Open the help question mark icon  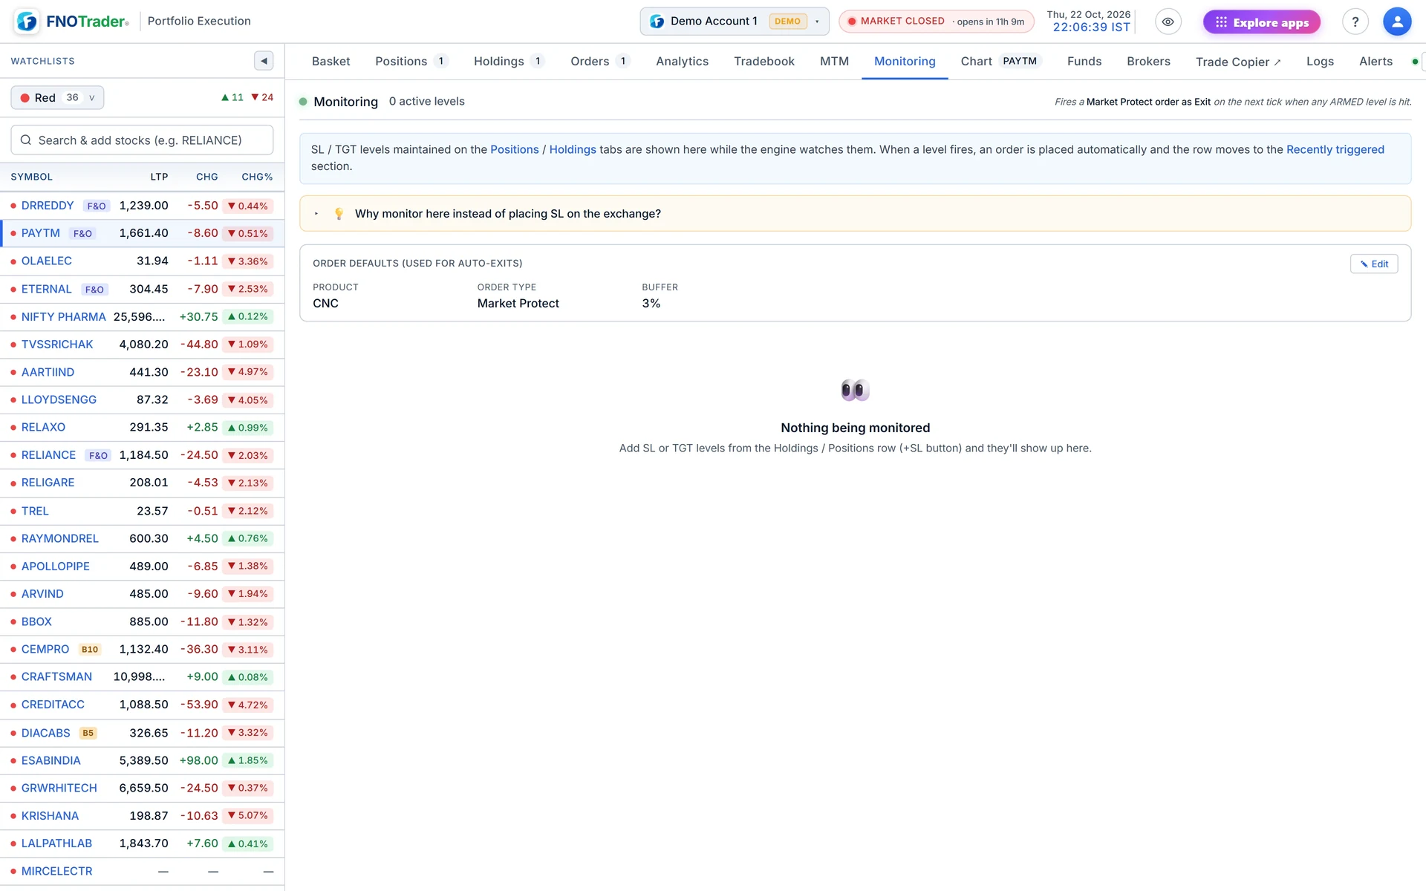pos(1355,22)
